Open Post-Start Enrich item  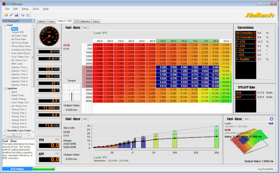coord(21,53)
